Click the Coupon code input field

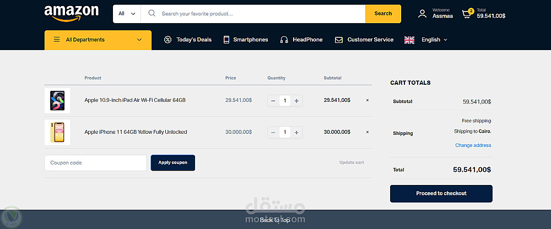(x=95, y=162)
